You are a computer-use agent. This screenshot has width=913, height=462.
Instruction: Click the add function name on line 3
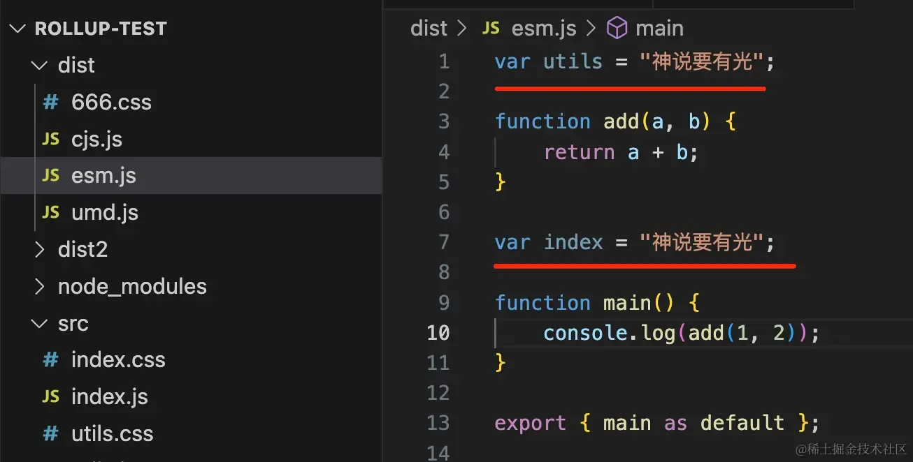pos(621,121)
